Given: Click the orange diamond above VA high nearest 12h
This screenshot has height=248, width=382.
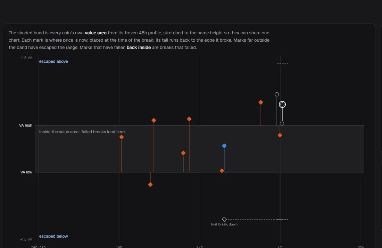Looking at the screenshot, I should click(x=189, y=119).
